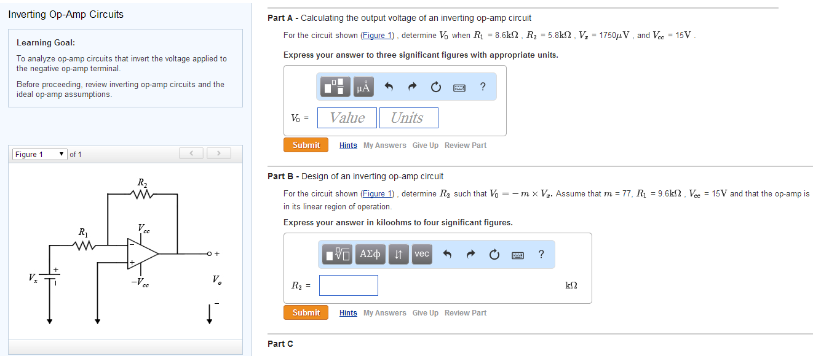Click the R2 answer input field in Part B

[x=348, y=285]
